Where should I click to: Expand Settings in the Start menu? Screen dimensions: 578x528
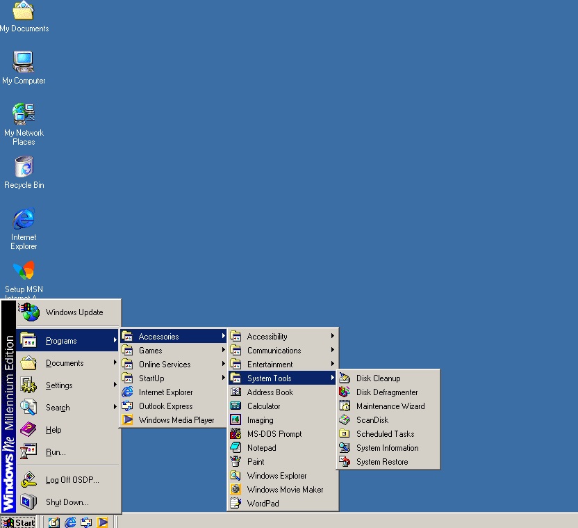coord(59,385)
